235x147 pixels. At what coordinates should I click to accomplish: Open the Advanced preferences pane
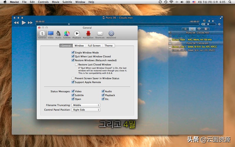pyautogui.click(x=111, y=34)
